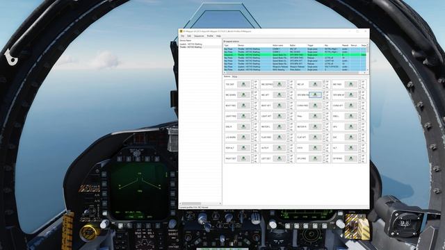
Task: Click the FLAP AFT button icon
Action: [315, 137]
